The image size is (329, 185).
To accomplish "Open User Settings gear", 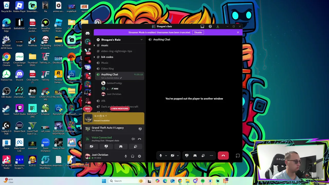I will tap(139, 156).
